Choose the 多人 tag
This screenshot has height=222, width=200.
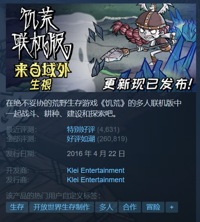point(106,207)
